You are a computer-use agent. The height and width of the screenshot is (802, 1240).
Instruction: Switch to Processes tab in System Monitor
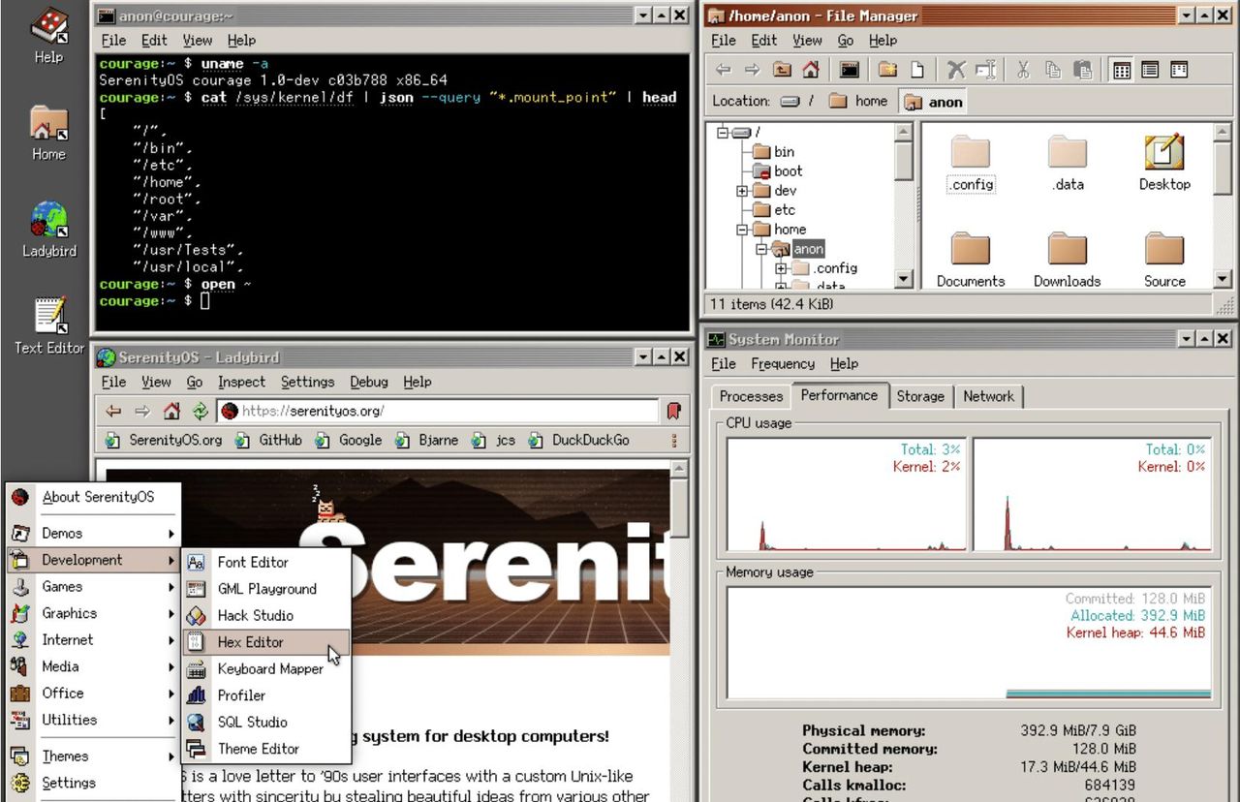tap(751, 396)
